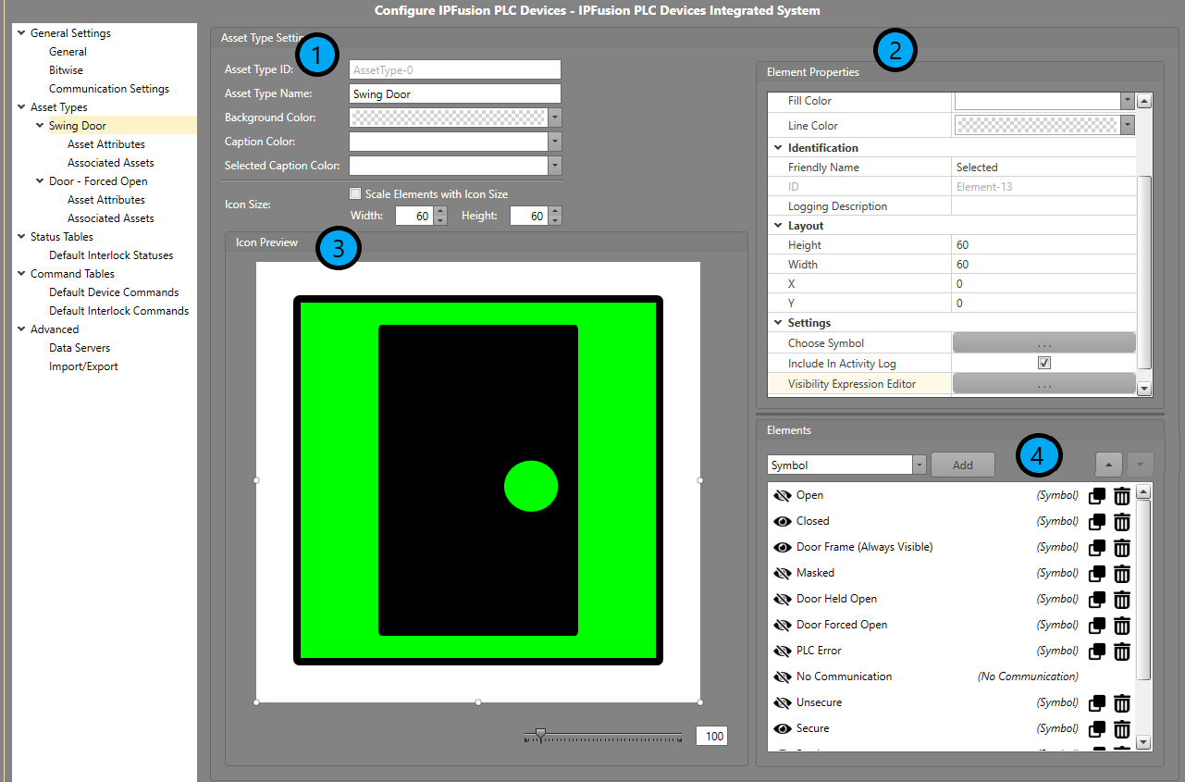Viewport: 1185px width, 782px height.
Task: Click the Asset Type Name field
Action: pyautogui.click(x=455, y=93)
